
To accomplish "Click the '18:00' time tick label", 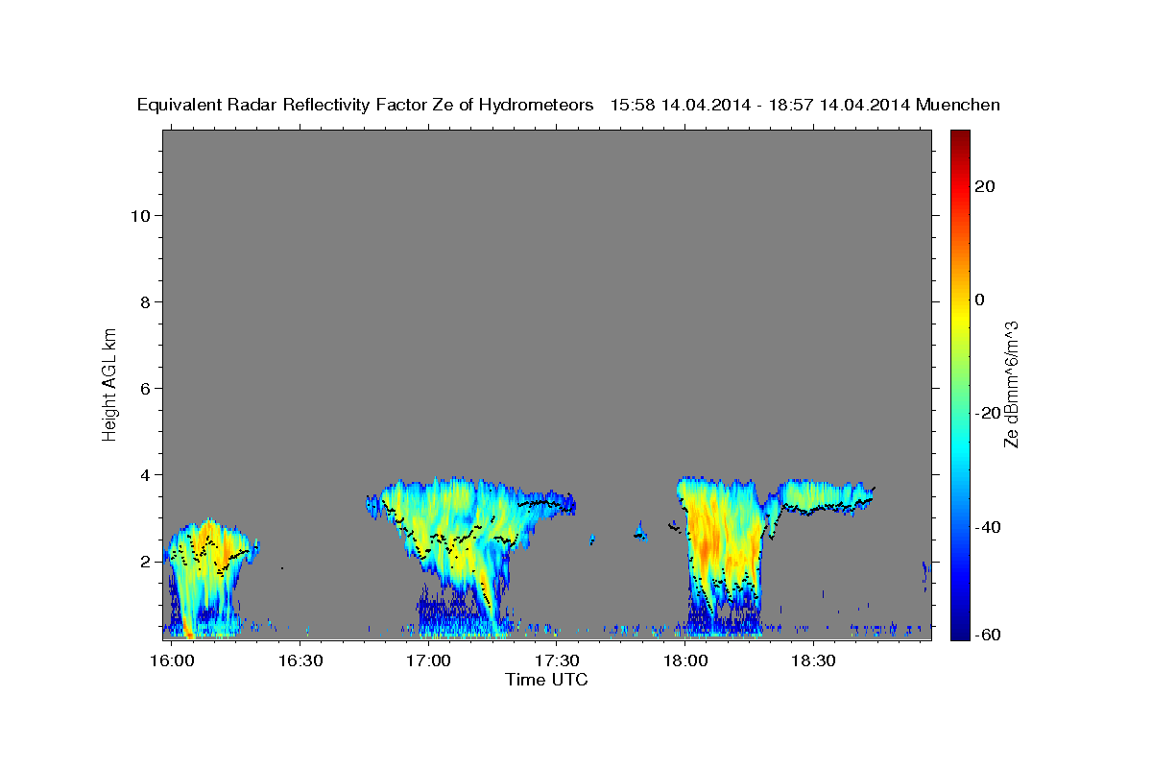I will (x=685, y=660).
